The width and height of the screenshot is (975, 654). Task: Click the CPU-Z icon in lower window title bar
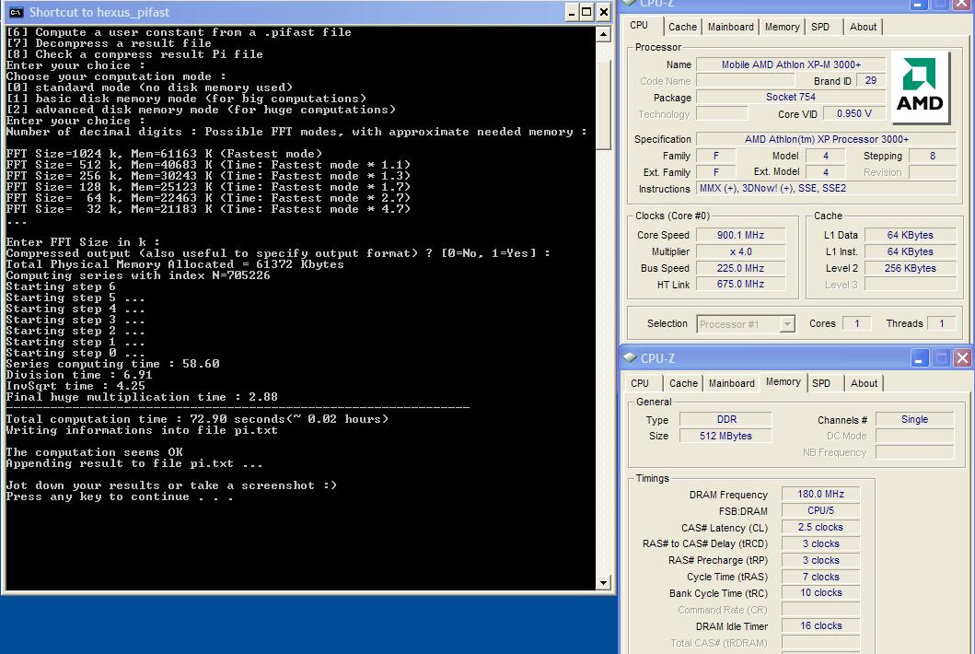[631, 357]
